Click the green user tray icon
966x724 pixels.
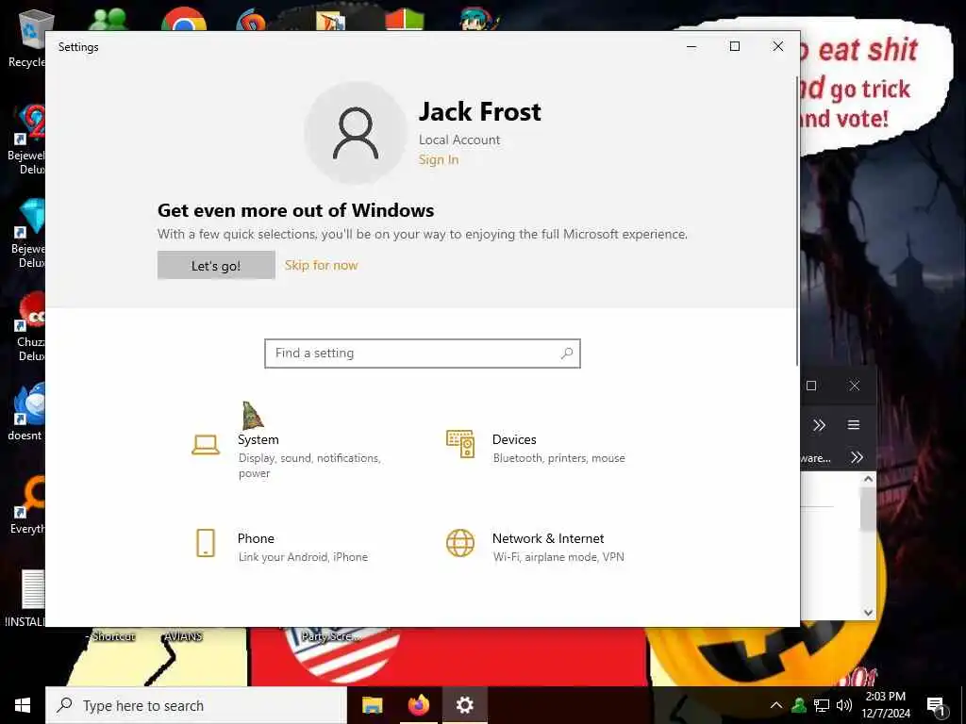(799, 705)
